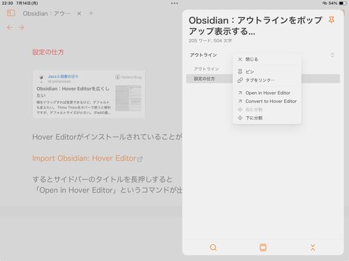Choose Convert to Hover Editor
Image resolution: width=349 pixels, height=261 pixels.
pyautogui.click(x=267, y=102)
